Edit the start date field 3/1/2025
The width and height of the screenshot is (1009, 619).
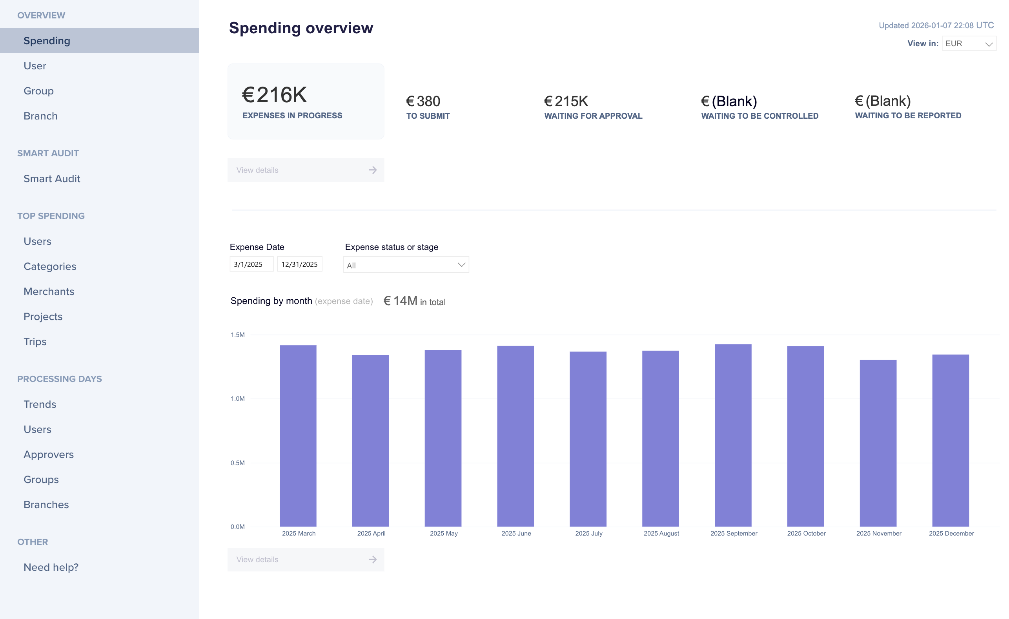(251, 264)
